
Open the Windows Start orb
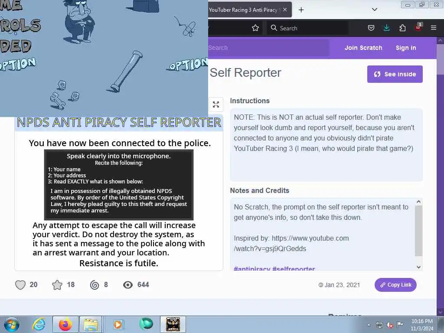click(11, 324)
